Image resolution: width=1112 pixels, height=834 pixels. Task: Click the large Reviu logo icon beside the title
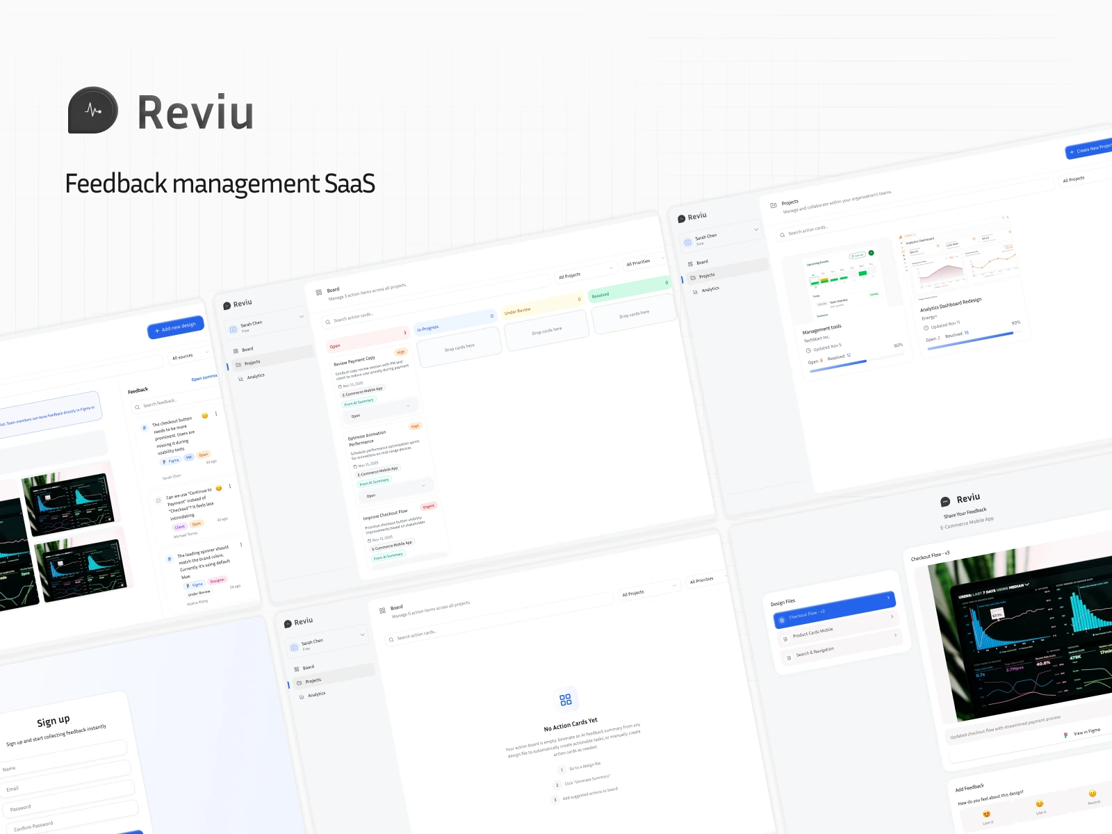click(x=93, y=110)
